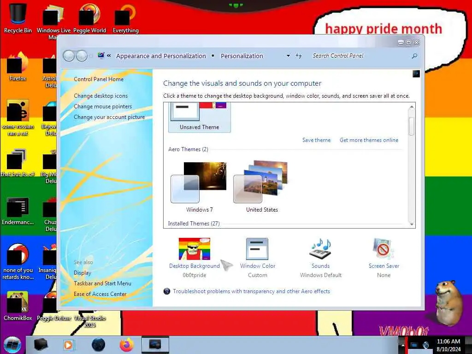The height and width of the screenshot is (354, 472).
Task: Click the theme list scrollbar thumb
Action: (412, 126)
